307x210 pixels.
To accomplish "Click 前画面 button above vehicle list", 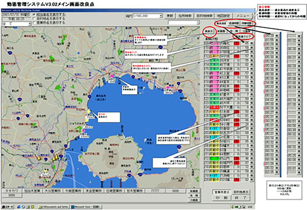I will click(221, 31).
